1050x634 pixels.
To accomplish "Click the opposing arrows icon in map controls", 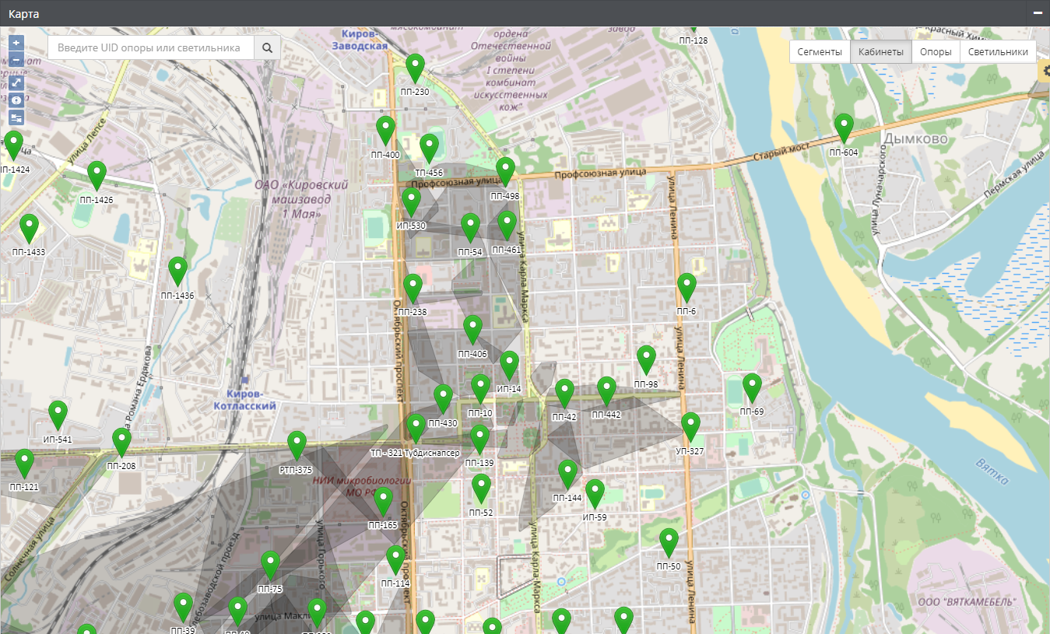I will pos(17,118).
